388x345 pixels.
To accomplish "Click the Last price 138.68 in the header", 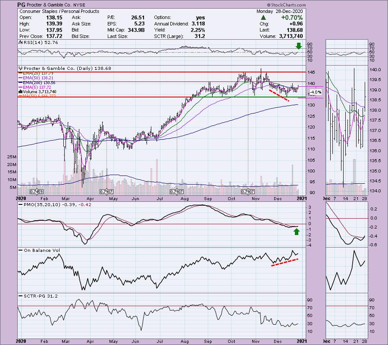I will [294, 30].
